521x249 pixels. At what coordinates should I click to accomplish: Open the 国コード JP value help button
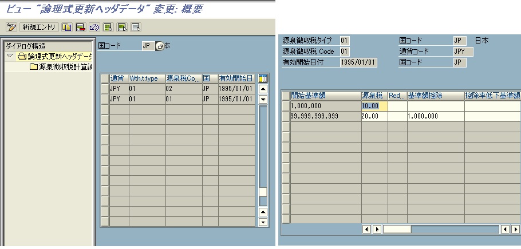(x=159, y=46)
